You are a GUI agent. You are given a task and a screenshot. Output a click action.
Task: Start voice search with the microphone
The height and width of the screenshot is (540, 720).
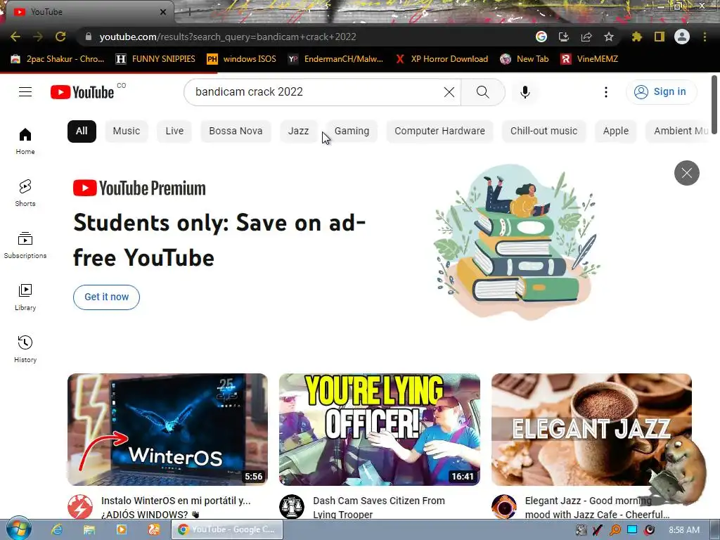coord(525,92)
